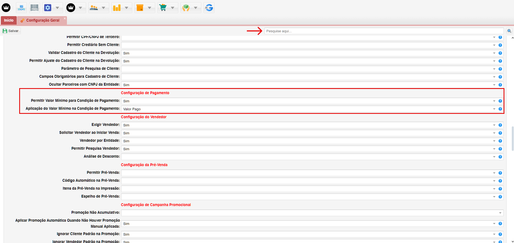Show help for Exigir Vendedor field
This screenshot has height=243, width=514.
[500, 125]
